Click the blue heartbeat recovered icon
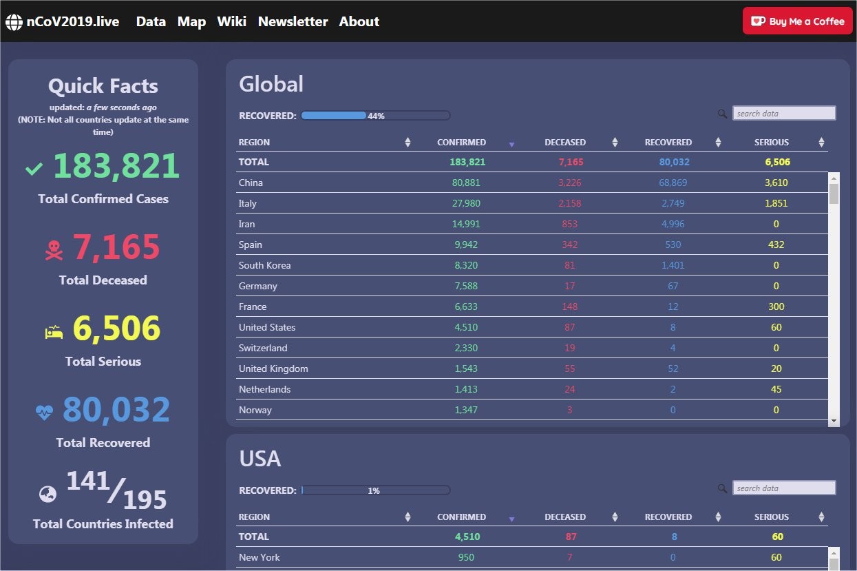857x571 pixels. tap(44, 413)
